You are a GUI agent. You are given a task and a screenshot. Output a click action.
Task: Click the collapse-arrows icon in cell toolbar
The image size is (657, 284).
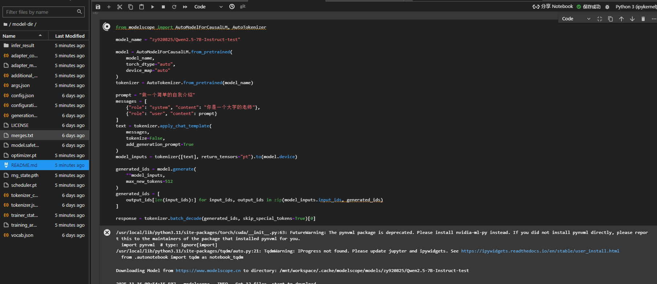[600, 19]
